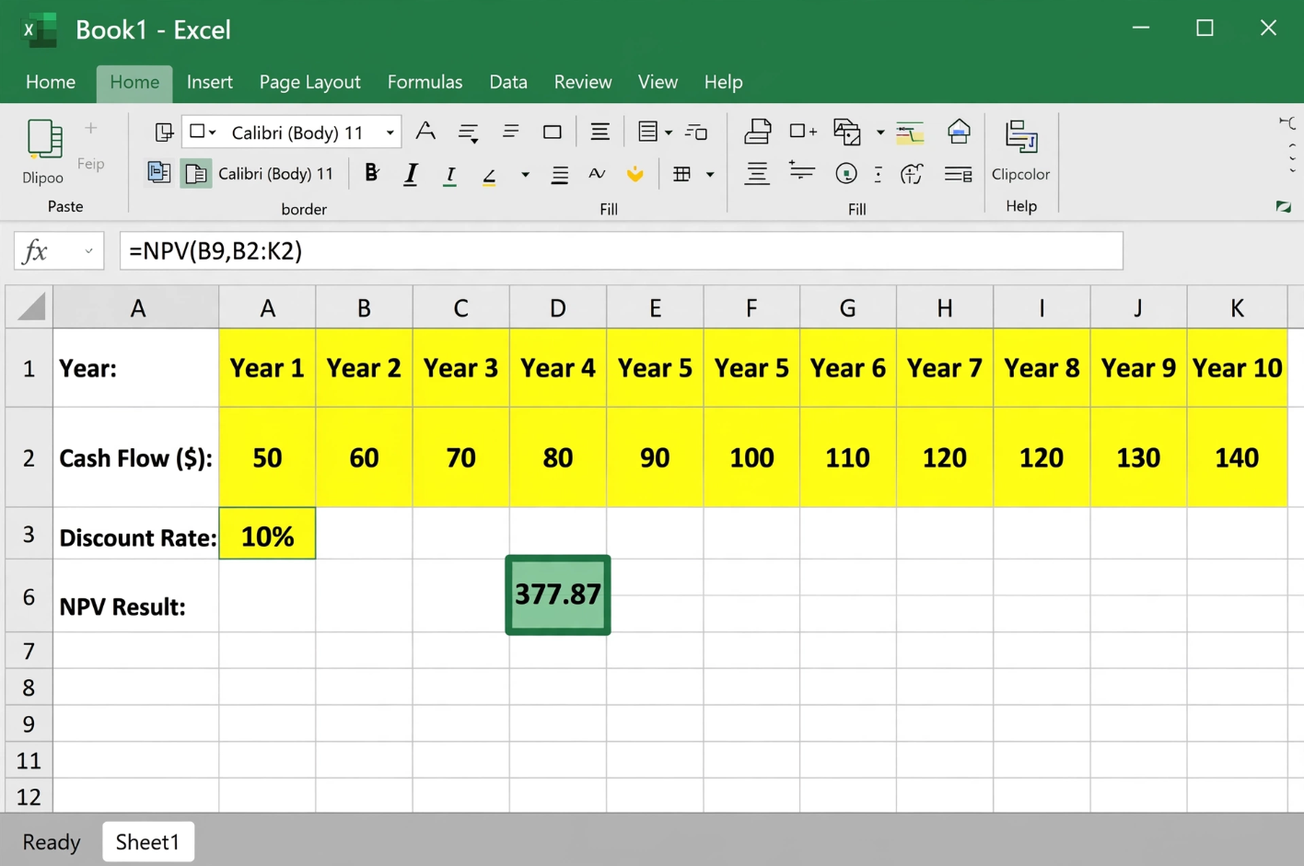1304x866 pixels.
Task: Click the colored lines chart icon
Action: tap(910, 133)
